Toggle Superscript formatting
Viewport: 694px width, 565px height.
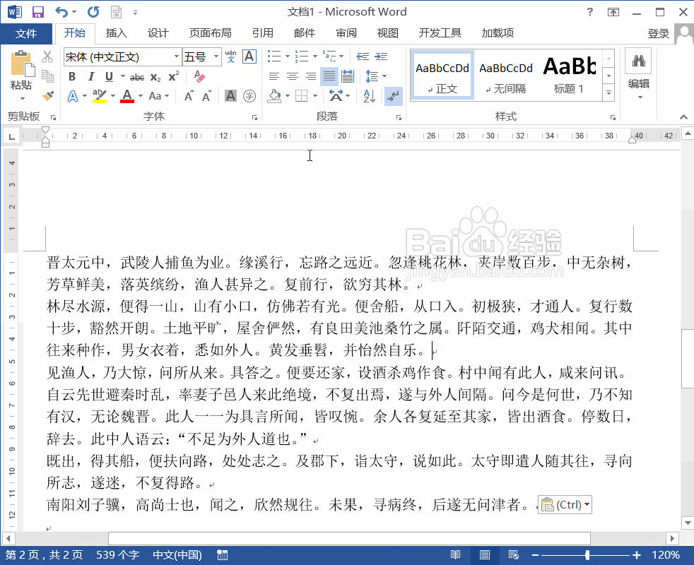pyautogui.click(x=174, y=76)
